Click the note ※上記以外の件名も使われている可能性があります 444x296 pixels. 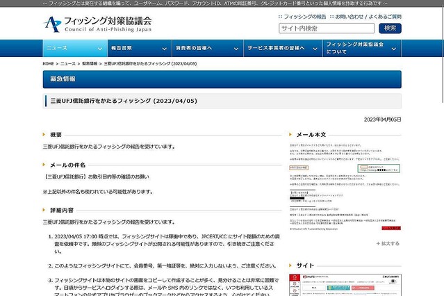[98, 192]
